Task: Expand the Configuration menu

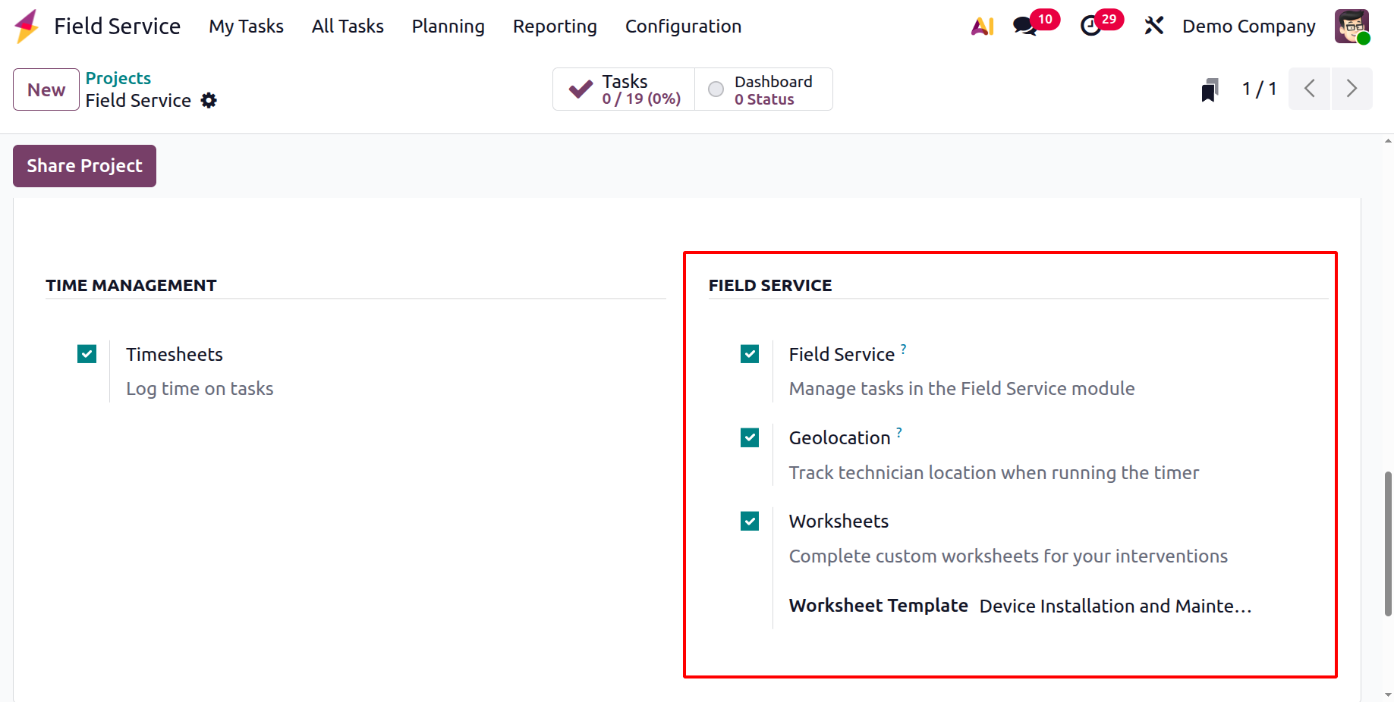Action: (683, 27)
